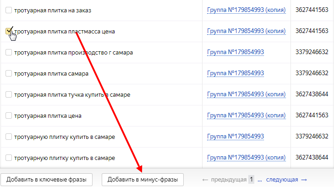Click phrase "тротуарная плитка тучка купить в самаре"
The image size is (334, 187).
tap(72, 95)
